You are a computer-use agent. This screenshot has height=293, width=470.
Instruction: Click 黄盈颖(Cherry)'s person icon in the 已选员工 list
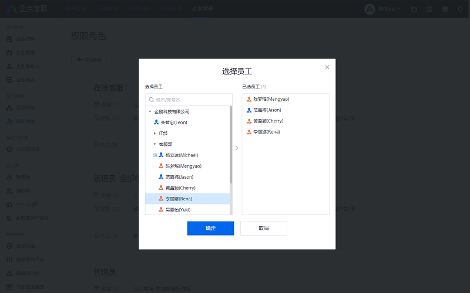click(249, 121)
